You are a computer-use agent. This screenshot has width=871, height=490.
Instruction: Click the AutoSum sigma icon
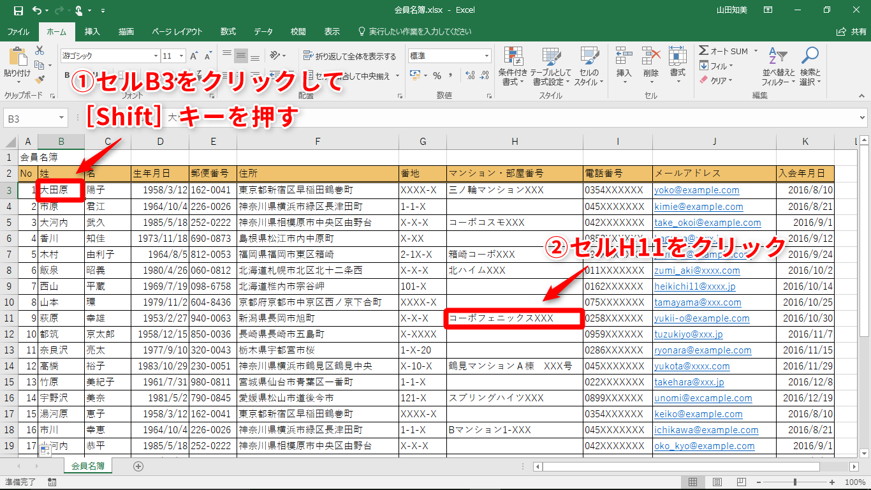click(703, 51)
